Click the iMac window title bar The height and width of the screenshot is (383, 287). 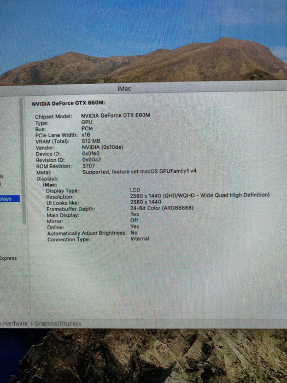coord(143,88)
